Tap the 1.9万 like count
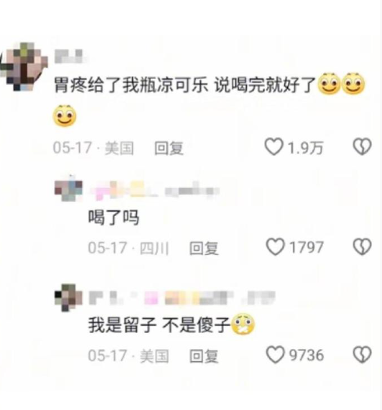This screenshot has height=410, width=382. coord(305,148)
